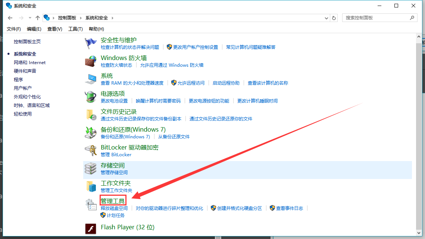Open 轻松使用 category
425x239 pixels.
coord(23,114)
